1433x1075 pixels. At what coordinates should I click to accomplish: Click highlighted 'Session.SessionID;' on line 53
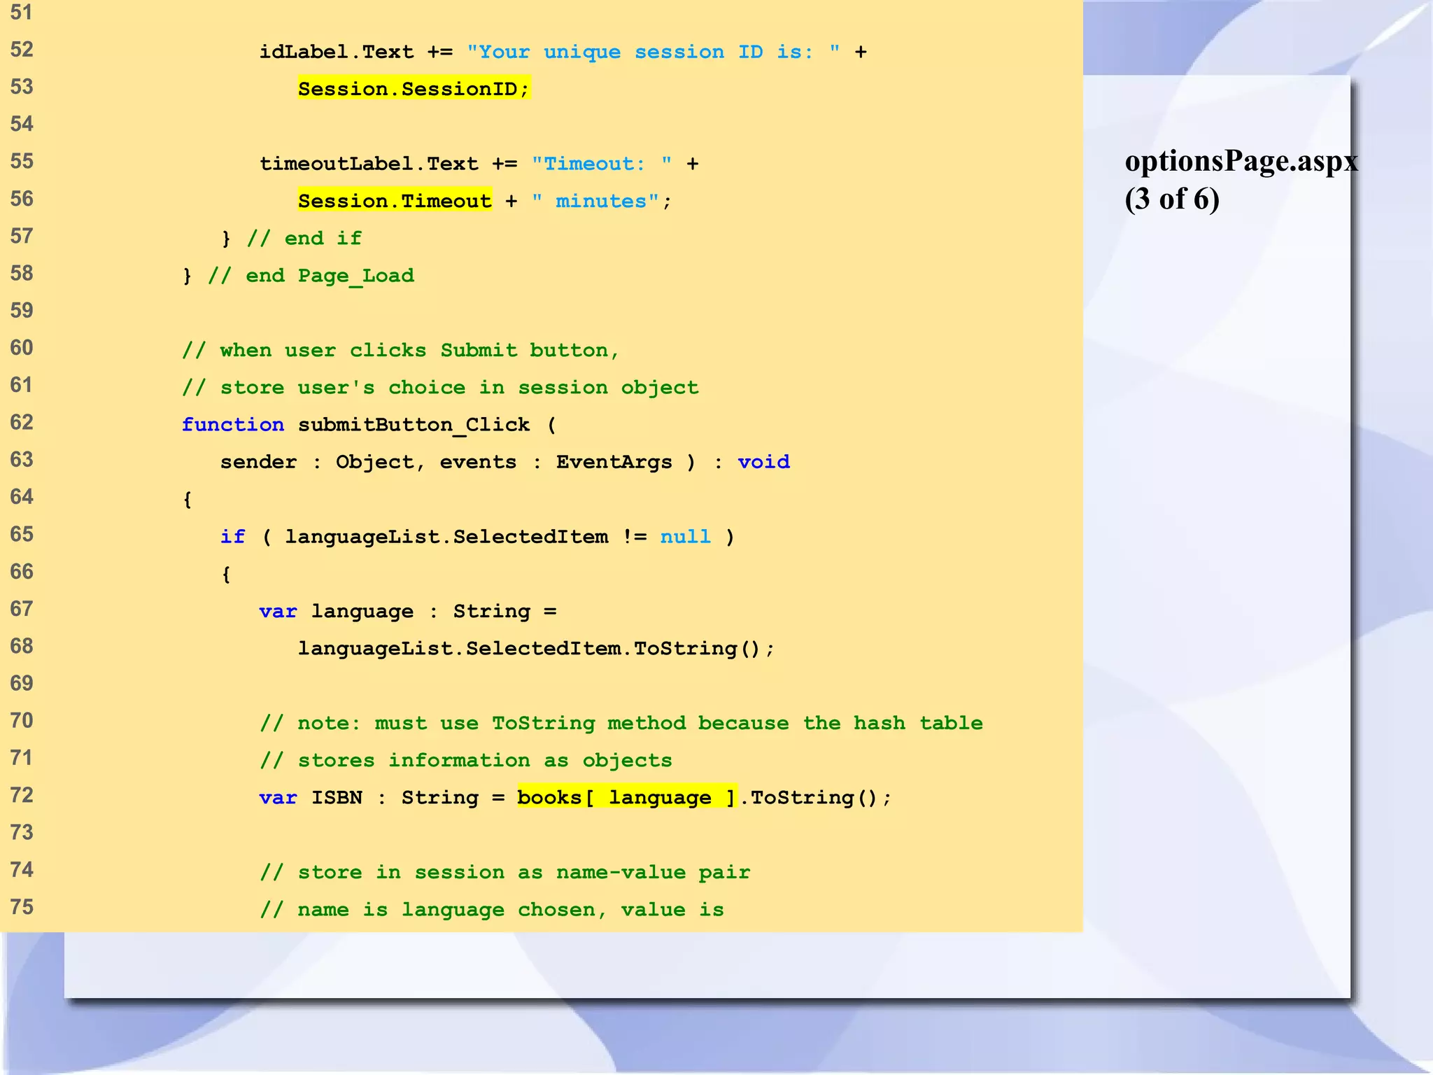[414, 89]
